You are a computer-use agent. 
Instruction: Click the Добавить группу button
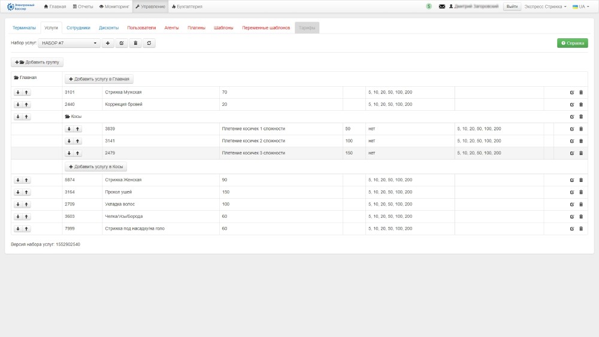click(x=37, y=62)
